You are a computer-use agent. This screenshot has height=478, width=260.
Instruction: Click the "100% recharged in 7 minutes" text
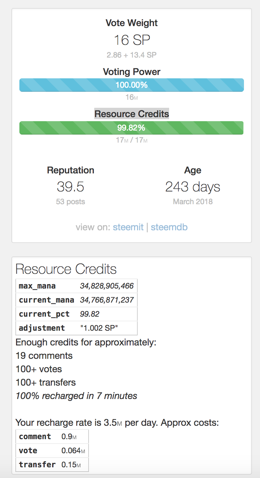(x=76, y=396)
